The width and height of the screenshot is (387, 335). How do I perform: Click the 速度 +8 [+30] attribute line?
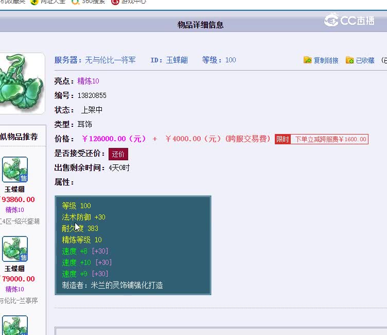[85, 251]
